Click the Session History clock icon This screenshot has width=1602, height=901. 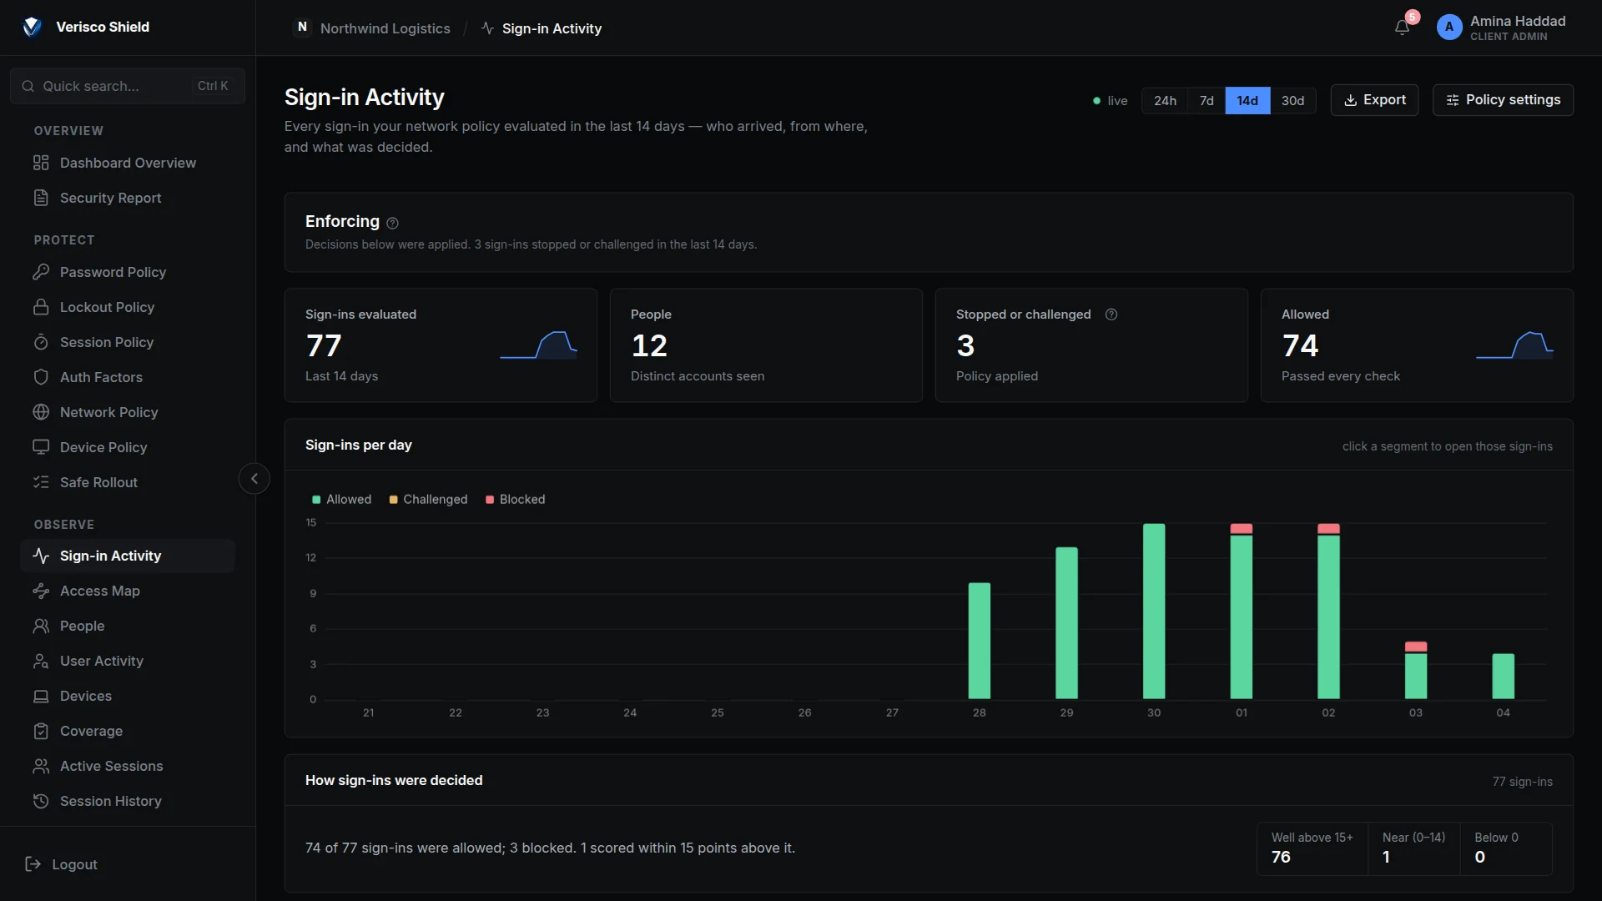tap(41, 801)
